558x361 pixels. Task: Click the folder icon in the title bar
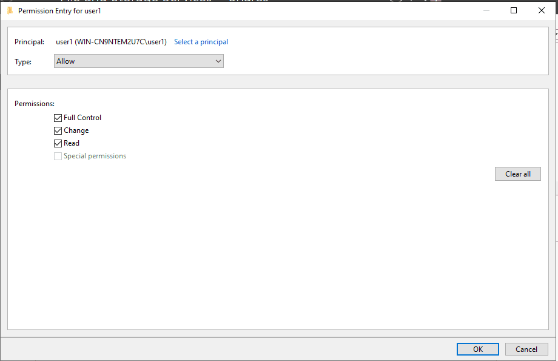point(10,11)
